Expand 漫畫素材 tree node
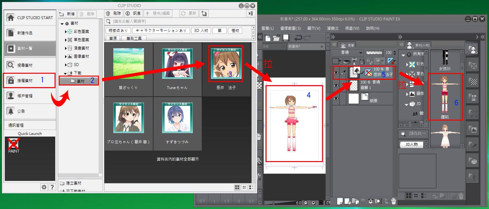Viewport: 489px width, 209px height. coord(66,48)
